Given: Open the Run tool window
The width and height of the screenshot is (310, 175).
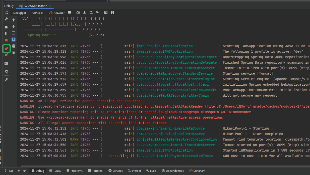Looking at the screenshot, I should [x=22, y=171].
